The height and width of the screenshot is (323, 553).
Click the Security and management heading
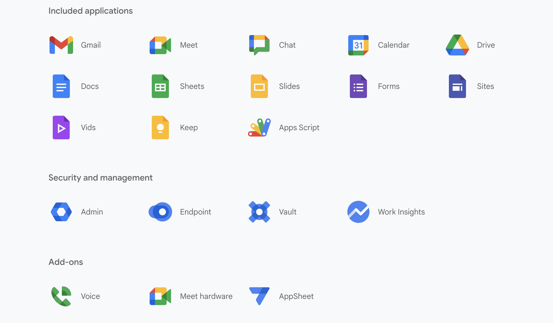tap(101, 178)
